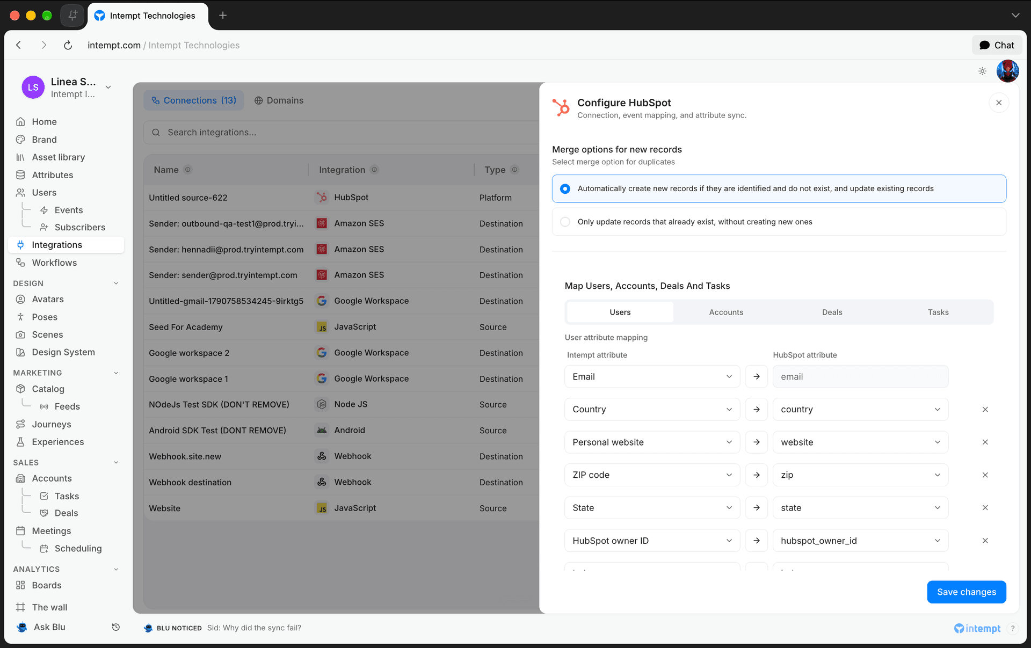This screenshot has width=1031, height=648.
Task: Collapse the SALES sidebar section
Action: [116, 463]
